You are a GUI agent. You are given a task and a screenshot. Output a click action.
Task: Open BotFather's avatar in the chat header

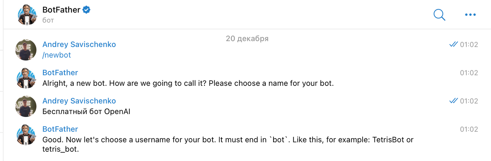(x=27, y=15)
